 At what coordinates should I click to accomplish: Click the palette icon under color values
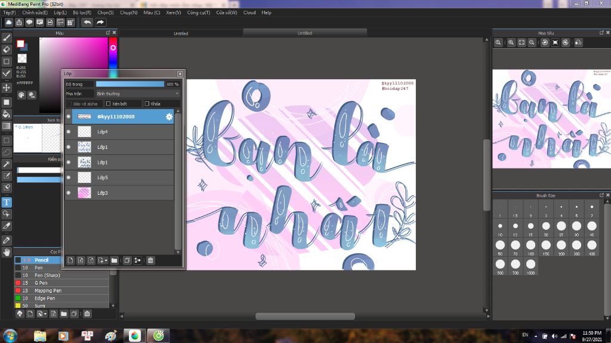[x=21, y=95]
